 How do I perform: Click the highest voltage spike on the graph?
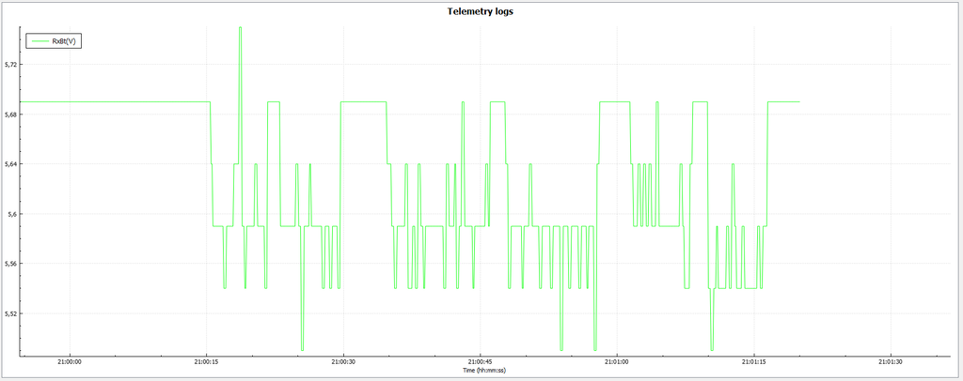tap(240, 28)
